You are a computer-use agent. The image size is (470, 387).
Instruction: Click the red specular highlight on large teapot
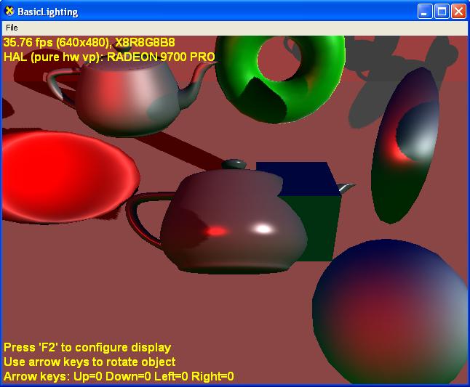pos(216,231)
